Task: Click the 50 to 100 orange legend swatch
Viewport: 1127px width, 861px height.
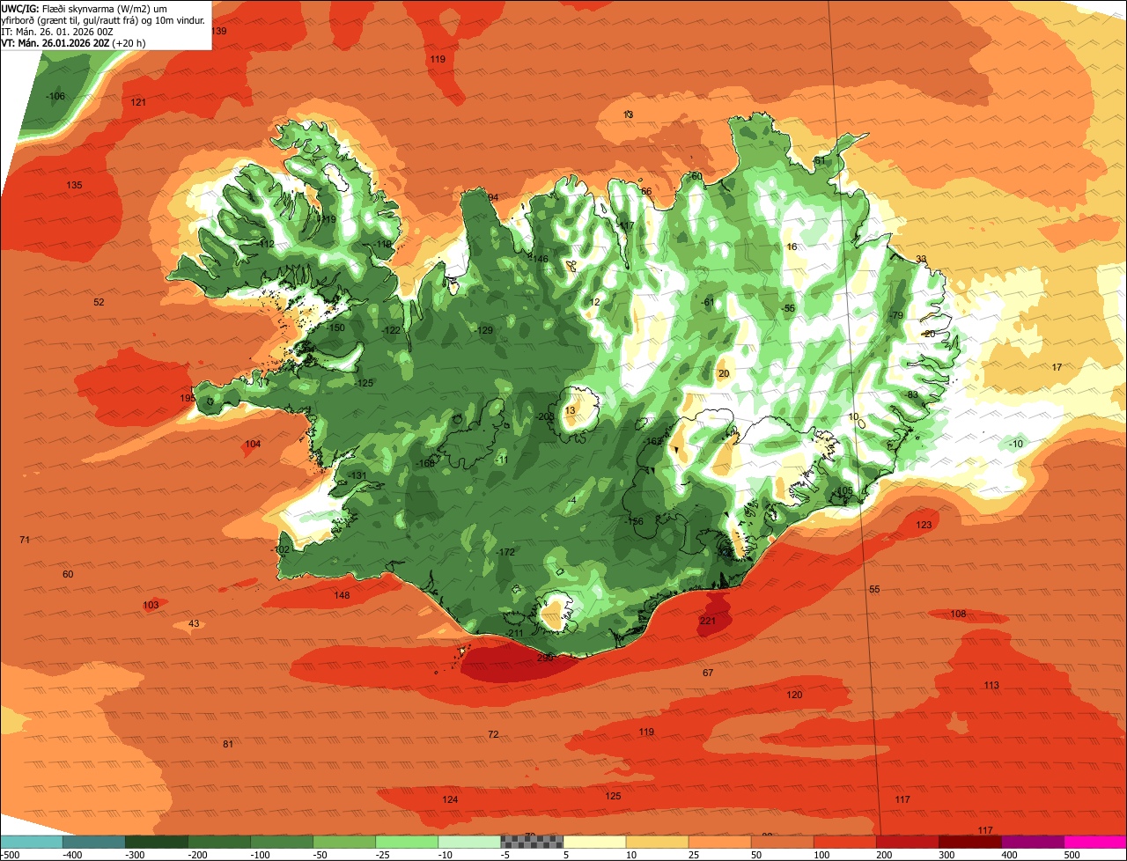Action: pos(782,842)
